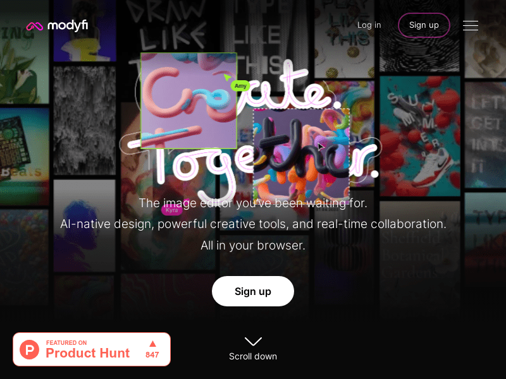Click the white Sign up button
The width and height of the screenshot is (506, 379).
(253, 291)
